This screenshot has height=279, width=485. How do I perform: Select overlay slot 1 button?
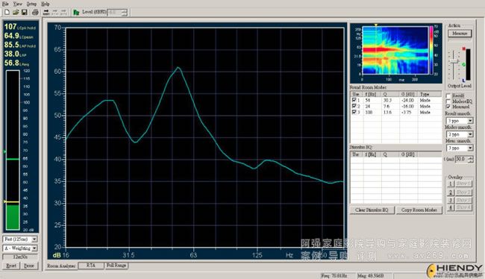[x=451, y=184]
